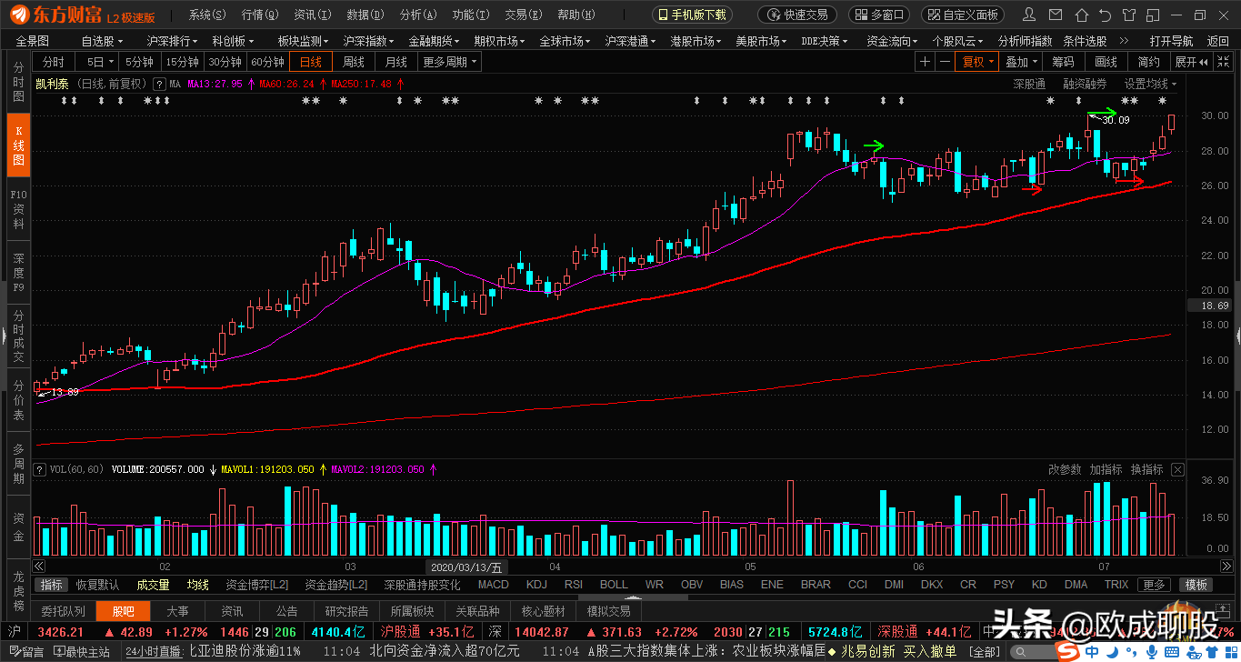This screenshot has height=662, width=1241.
Task: Expand the 5日 period dropdown
Action: click(x=100, y=62)
